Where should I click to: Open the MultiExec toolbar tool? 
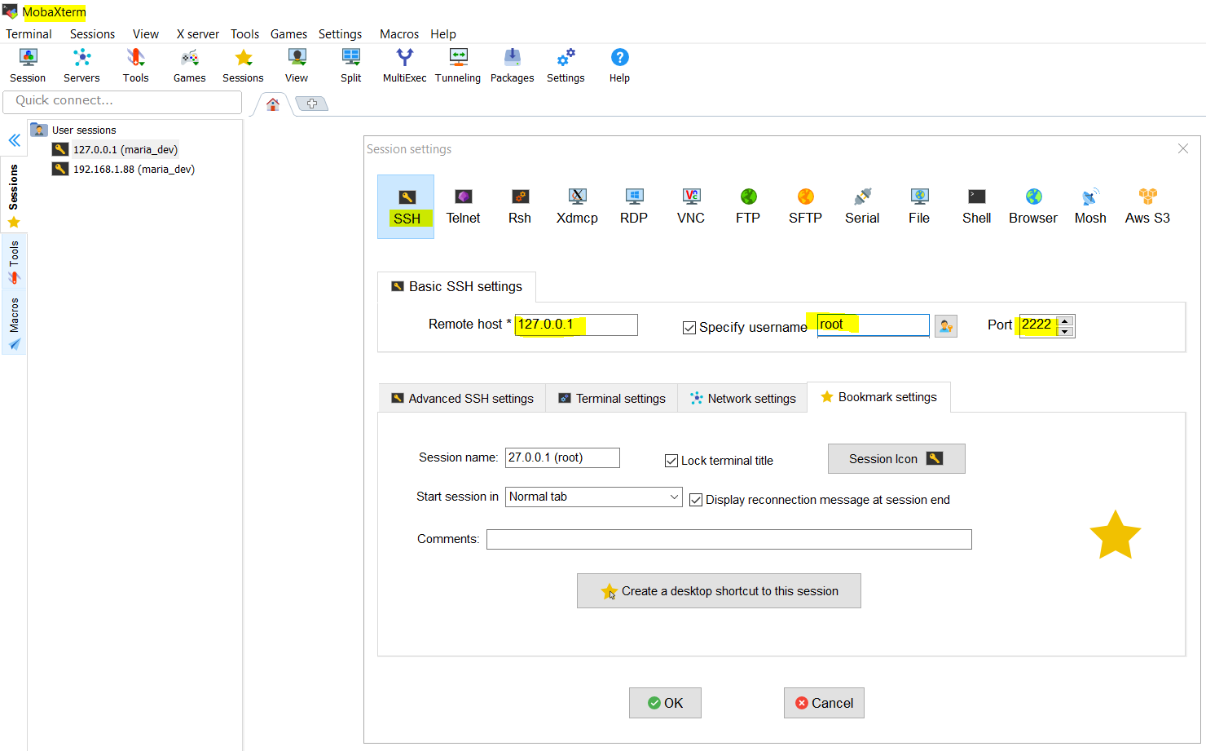coord(404,65)
